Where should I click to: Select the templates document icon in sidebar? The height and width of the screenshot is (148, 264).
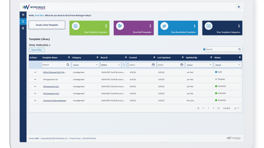[23, 22]
